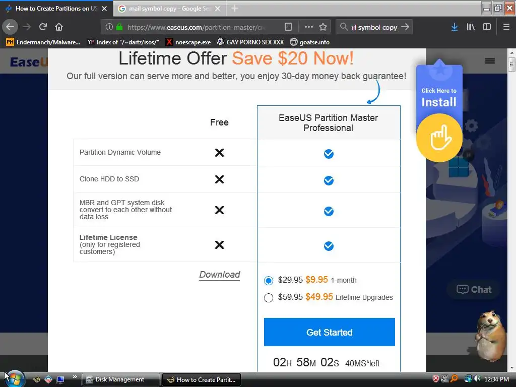Click the red X security tray icon
Image resolution: width=516 pixels, height=387 pixels.
click(x=436, y=379)
